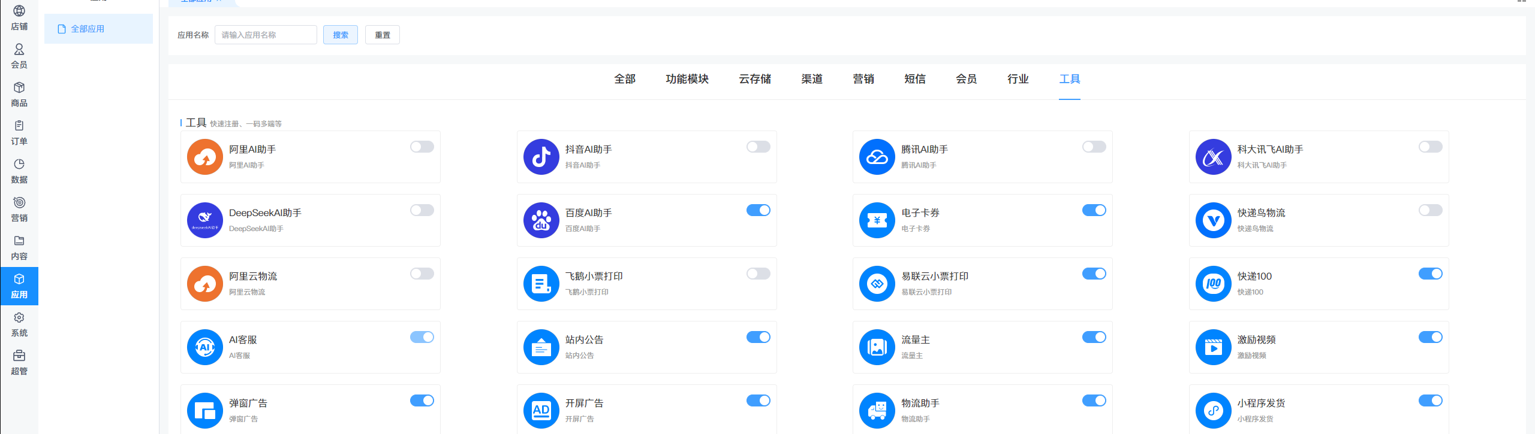Disable the 电子卡券 switch

coord(1094,210)
